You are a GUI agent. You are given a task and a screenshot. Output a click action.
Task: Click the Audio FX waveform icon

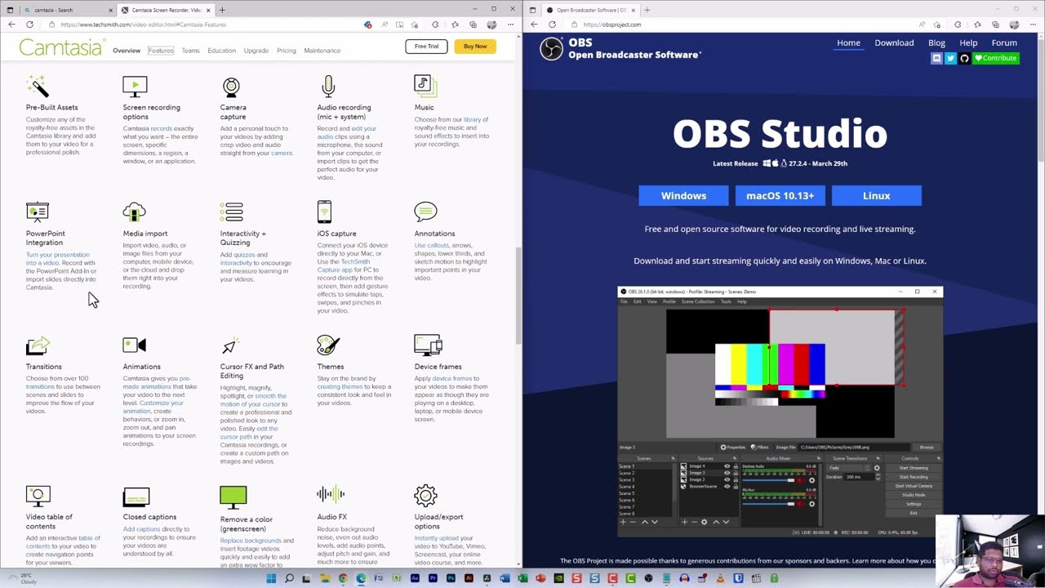331,494
